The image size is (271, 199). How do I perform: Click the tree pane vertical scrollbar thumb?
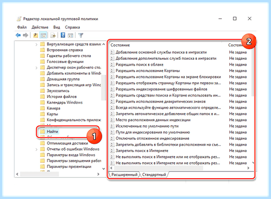(103, 88)
